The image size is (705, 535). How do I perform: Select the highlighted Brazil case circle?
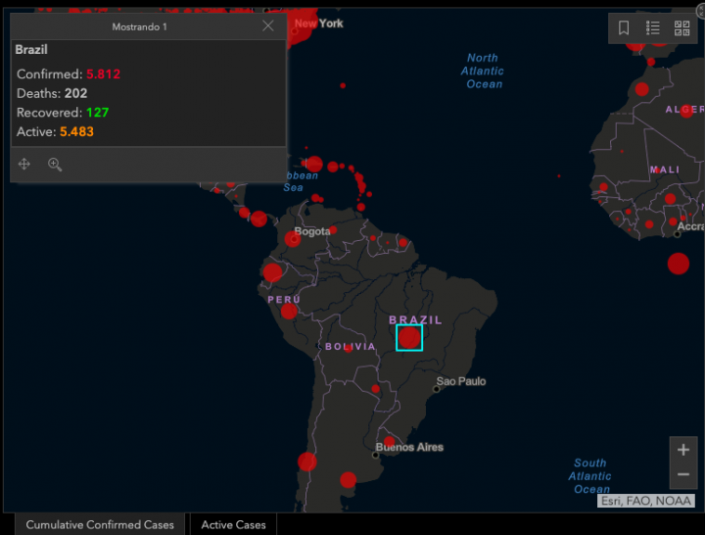[x=409, y=337]
